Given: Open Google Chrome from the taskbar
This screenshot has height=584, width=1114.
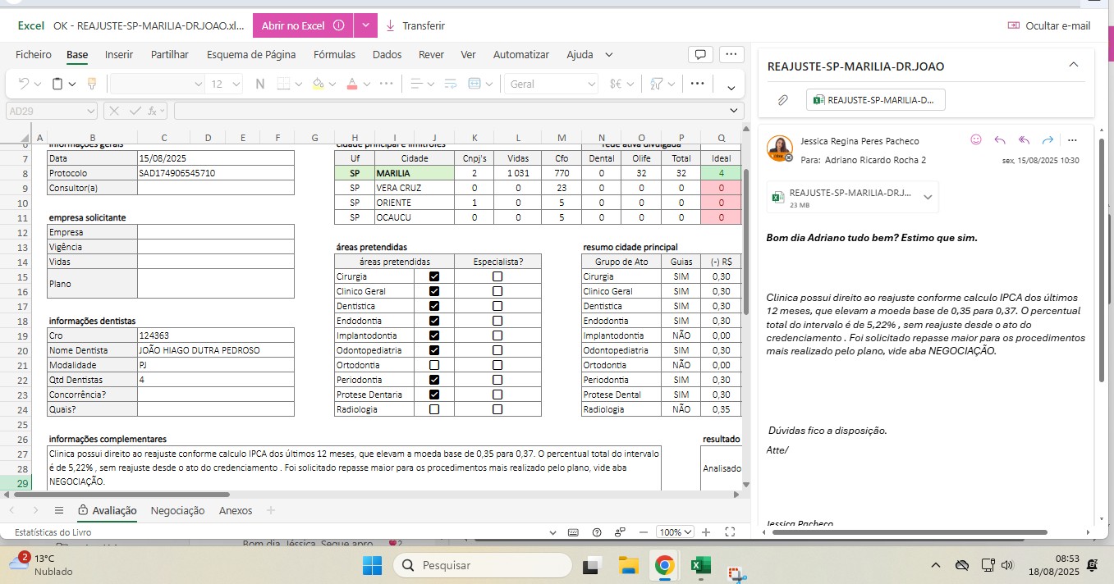Looking at the screenshot, I should tap(664, 565).
